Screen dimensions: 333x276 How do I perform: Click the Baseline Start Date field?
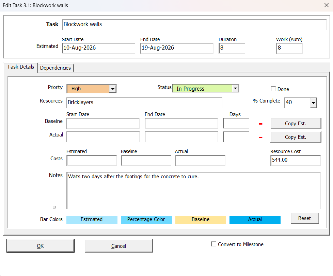pyautogui.click(x=103, y=123)
